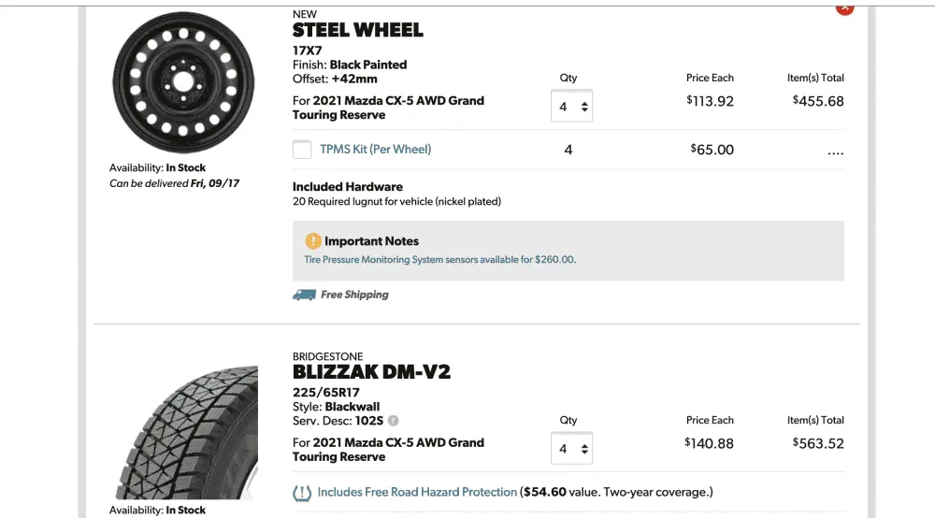
Task: Open the TPMS Kit (Per Wheel) link
Action: [375, 149]
